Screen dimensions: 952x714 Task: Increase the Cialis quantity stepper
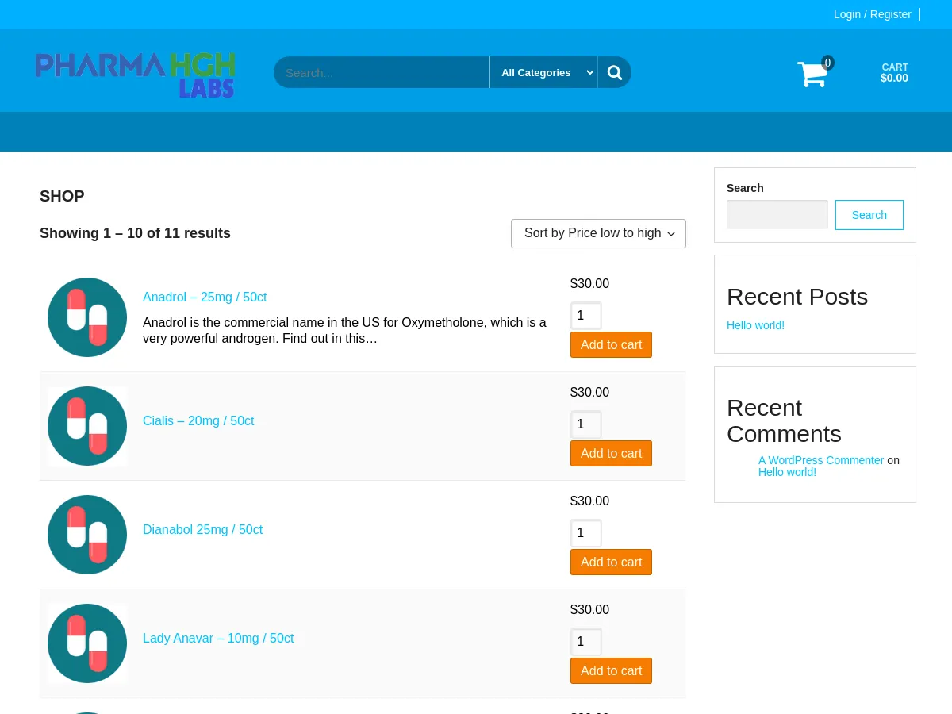point(585,424)
